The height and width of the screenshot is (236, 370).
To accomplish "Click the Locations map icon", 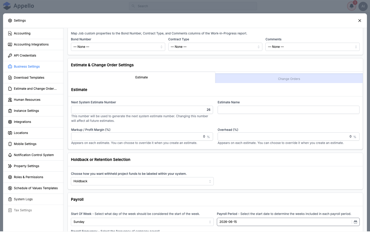I will 10,133.
